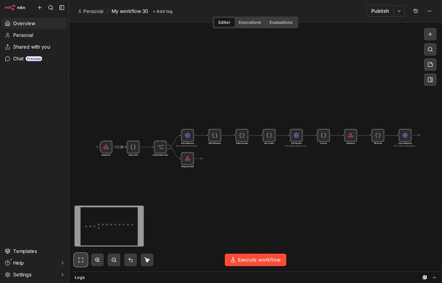The image size is (442, 283).
Task: Select the Respond 429 node
Action: point(188,158)
